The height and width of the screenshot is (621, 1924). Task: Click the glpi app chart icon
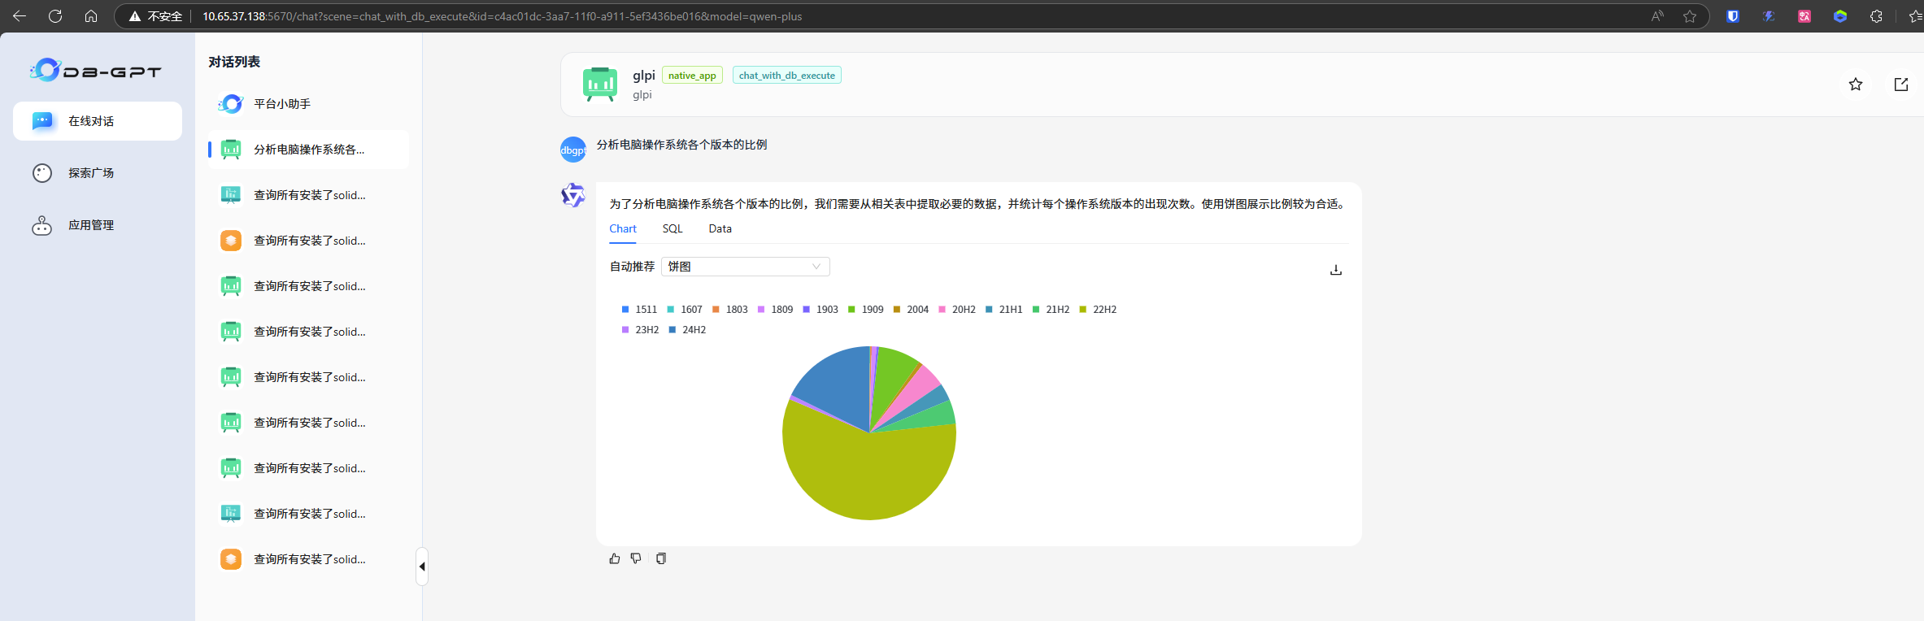(x=600, y=84)
